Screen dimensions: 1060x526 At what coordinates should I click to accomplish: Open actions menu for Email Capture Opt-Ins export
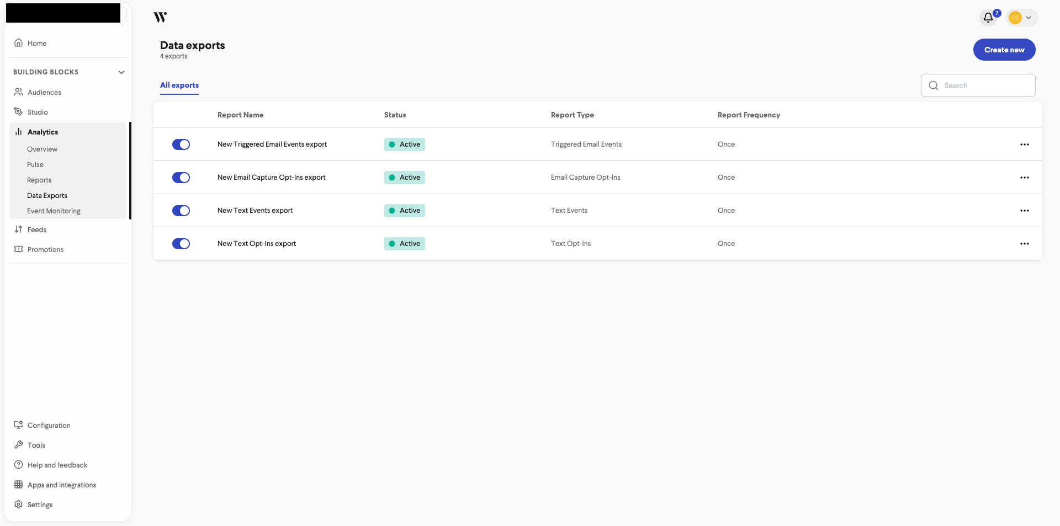1025,178
